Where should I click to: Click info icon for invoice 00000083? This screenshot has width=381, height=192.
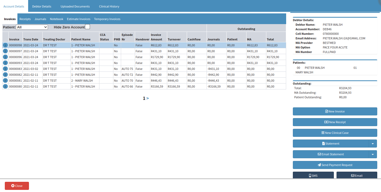(5, 69)
